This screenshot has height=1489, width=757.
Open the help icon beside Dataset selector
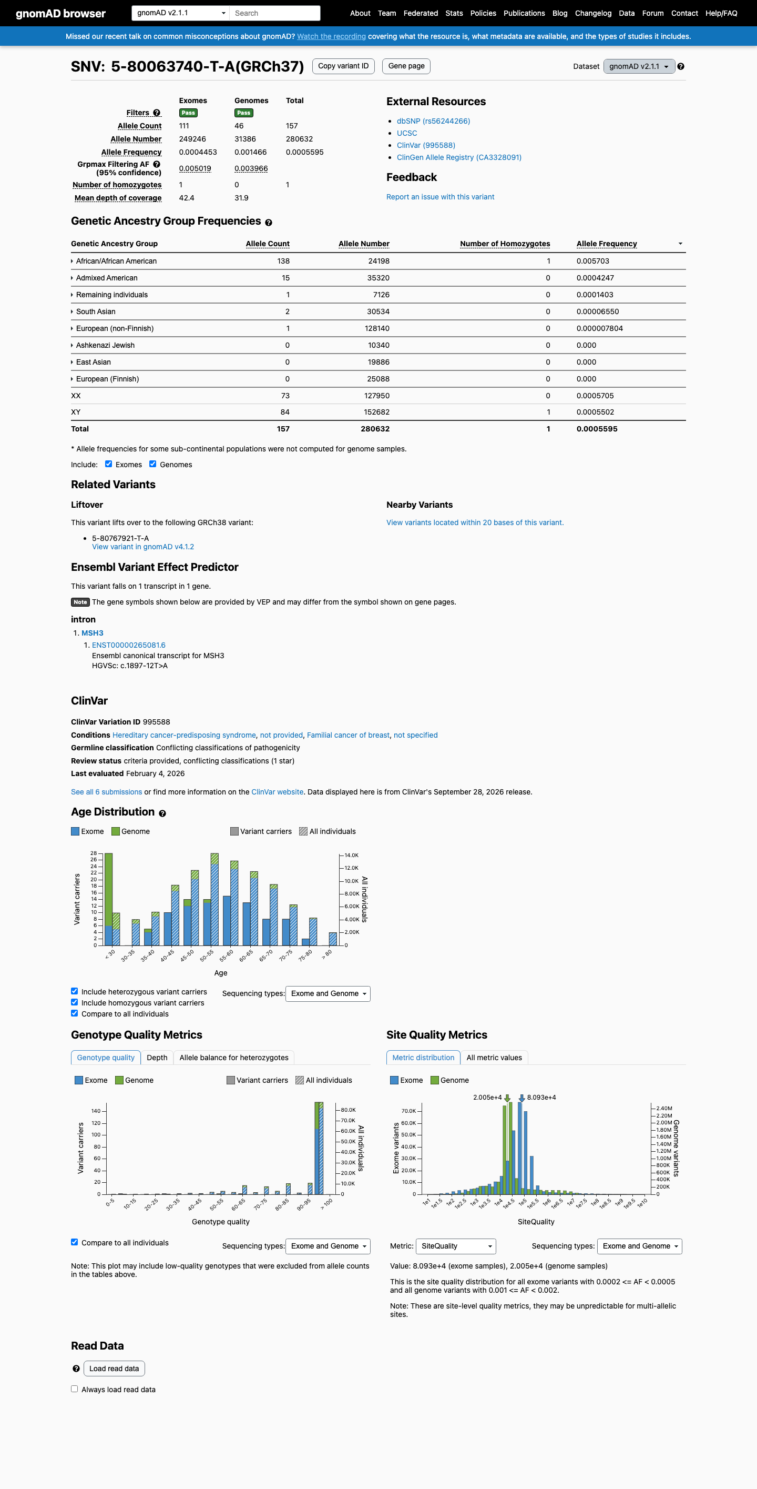pos(681,66)
